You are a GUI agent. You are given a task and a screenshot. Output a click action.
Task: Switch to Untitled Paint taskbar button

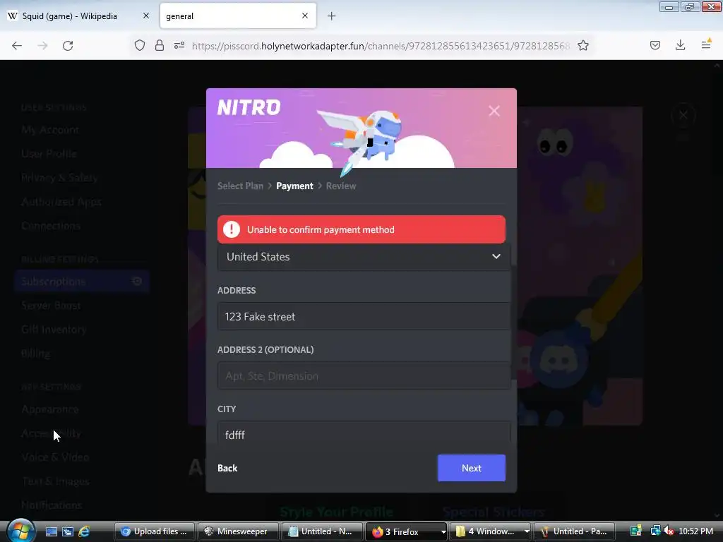574,531
